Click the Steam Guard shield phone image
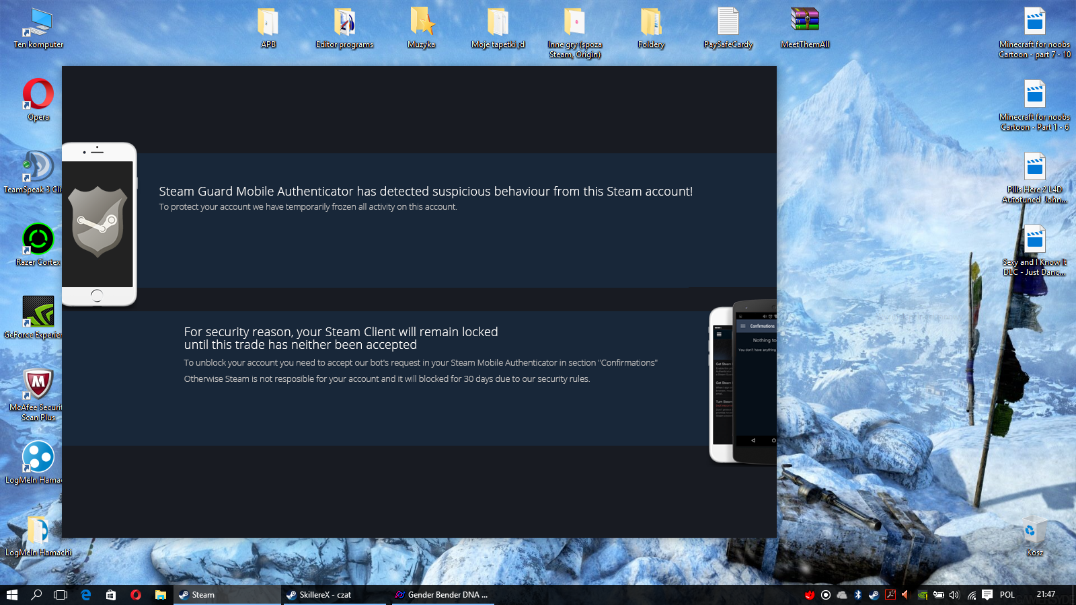The height and width of the screenshot is (605, 1076). pyautogui.click(x=99, y=224)
